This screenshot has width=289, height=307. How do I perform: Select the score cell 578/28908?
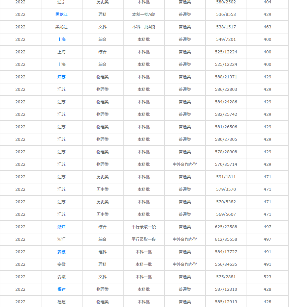point(226,152)
